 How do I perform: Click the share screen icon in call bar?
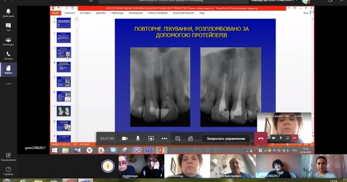[x=151, y=139]
